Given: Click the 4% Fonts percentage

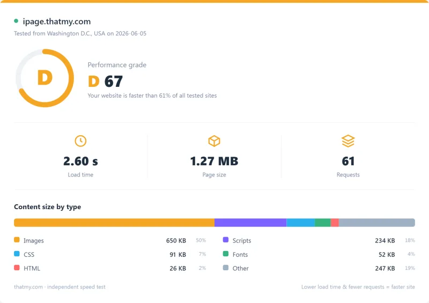Looking at the screenshot, I should [411, 254].
